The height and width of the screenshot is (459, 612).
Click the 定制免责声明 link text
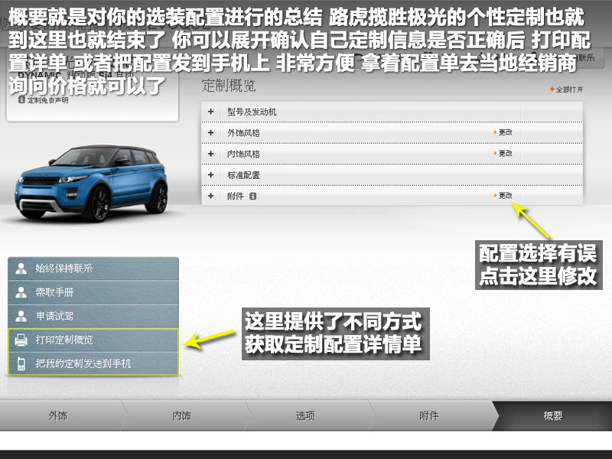coord(47,100)
